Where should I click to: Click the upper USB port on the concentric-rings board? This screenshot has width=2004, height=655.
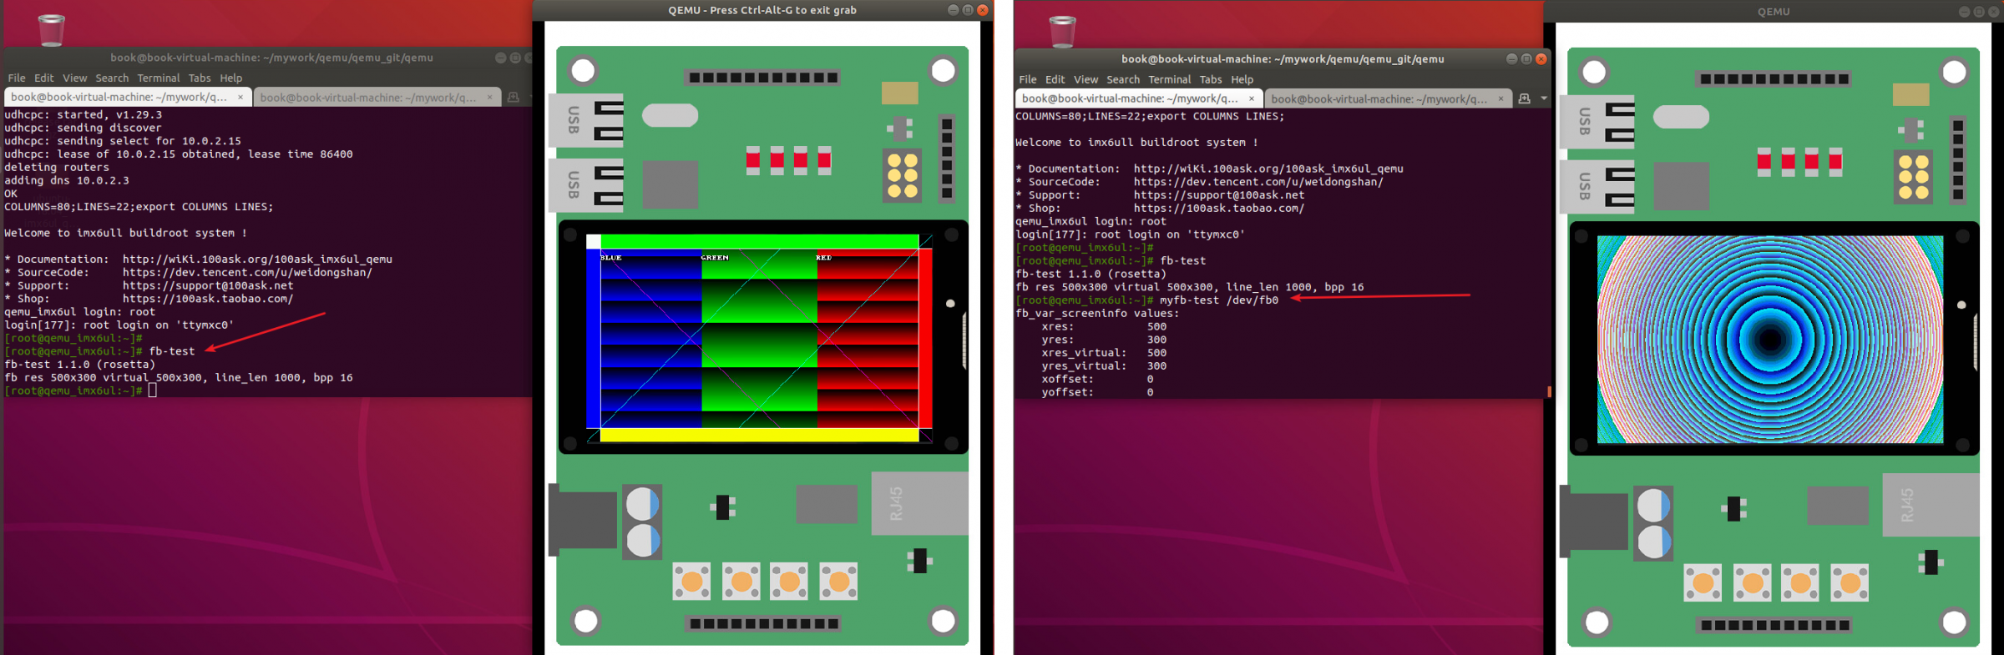pos(1598,121)
